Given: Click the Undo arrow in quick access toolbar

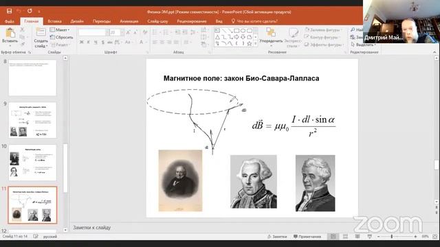Looking at the screenshot, I should coord(19,11).
